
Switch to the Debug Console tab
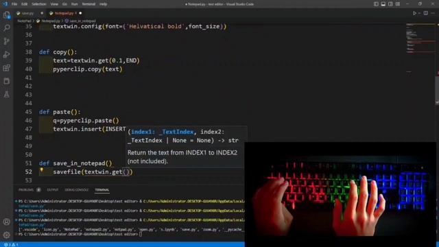click(77, 190)
